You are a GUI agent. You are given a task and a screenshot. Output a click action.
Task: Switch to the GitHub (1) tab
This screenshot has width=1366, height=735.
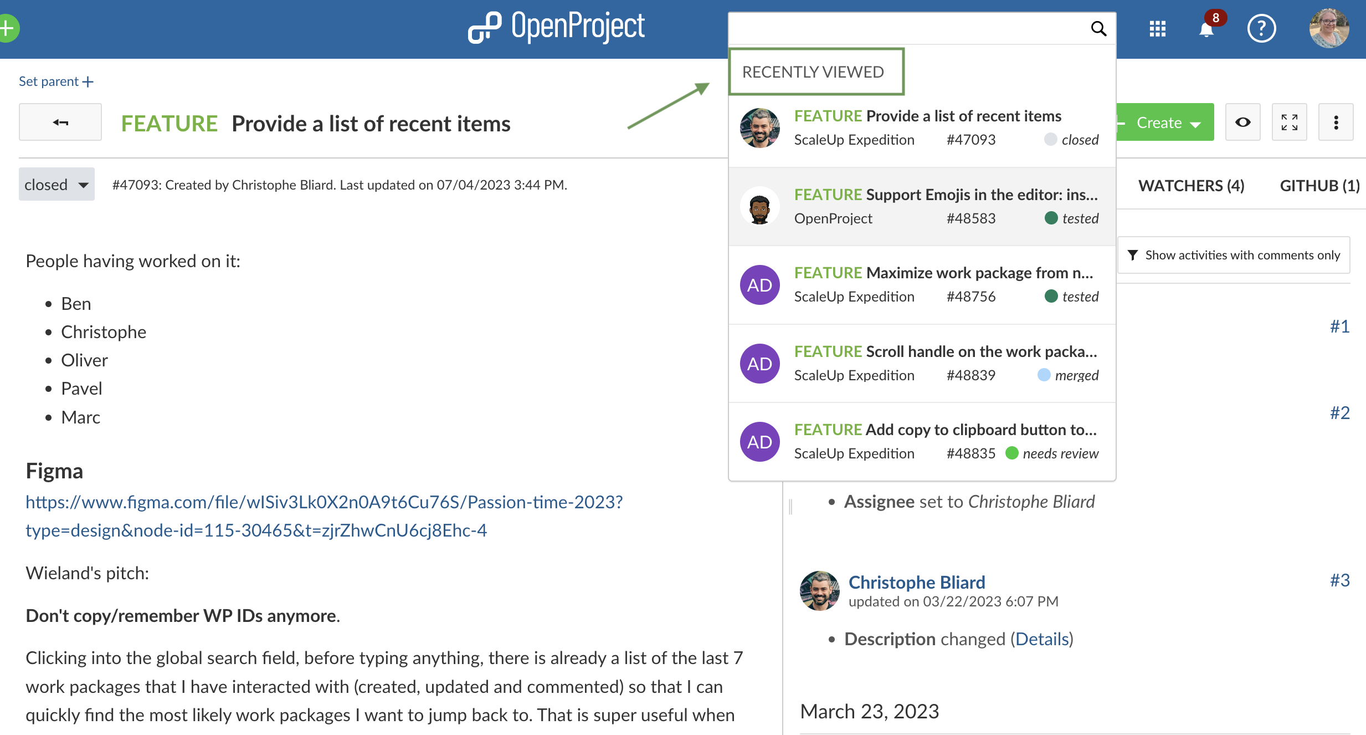point(1319,186)
